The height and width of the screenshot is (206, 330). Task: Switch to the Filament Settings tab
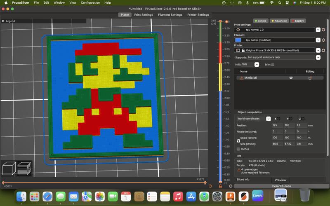click(x=170, y=15)
